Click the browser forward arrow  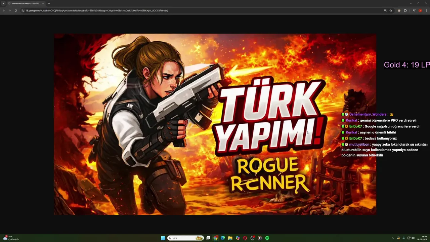click(x=9, y=10)
